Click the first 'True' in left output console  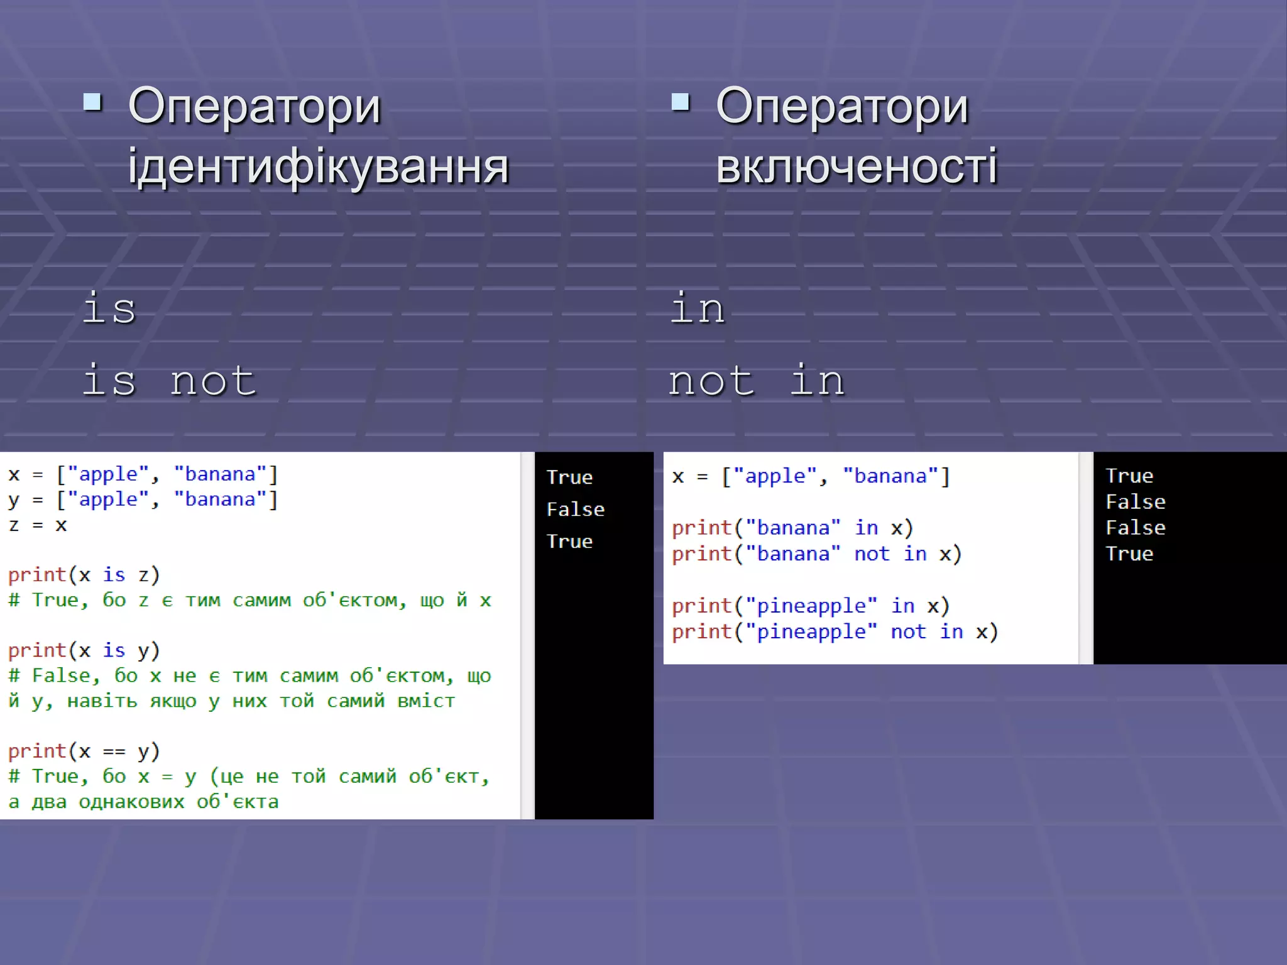click(x=569, y=477)
